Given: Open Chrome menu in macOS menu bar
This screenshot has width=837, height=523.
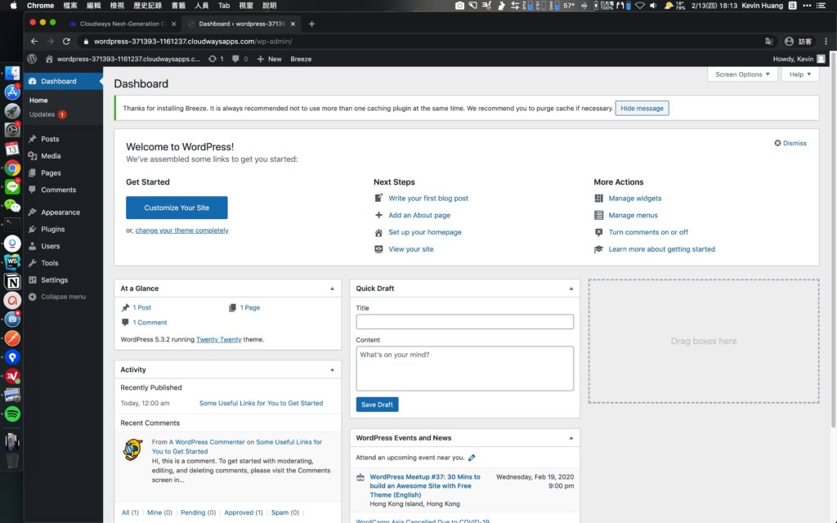Looking at the screenshot, I should 41,6.
